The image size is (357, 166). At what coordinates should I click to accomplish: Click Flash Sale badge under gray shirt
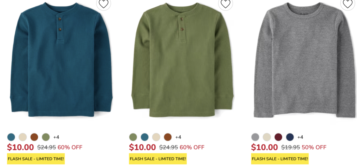click(280, 159)
